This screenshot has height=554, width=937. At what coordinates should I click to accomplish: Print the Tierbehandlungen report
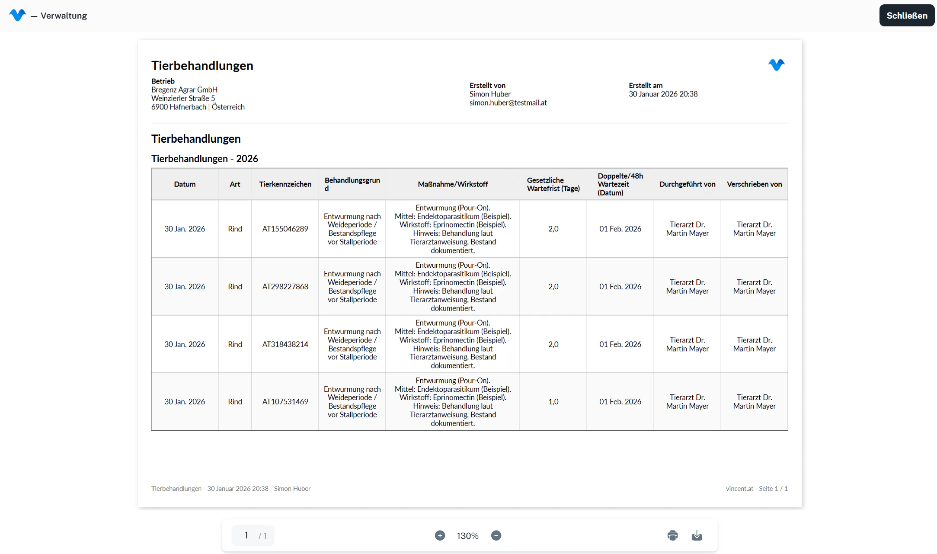click(x=672, y=535)
